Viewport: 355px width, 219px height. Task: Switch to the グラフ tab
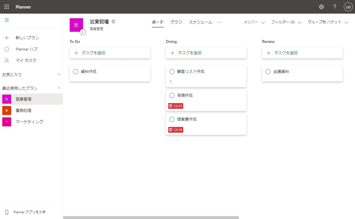coord(176,22)
